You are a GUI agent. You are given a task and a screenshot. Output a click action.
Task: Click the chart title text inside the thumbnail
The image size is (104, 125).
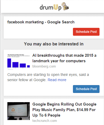click(16, 55)
